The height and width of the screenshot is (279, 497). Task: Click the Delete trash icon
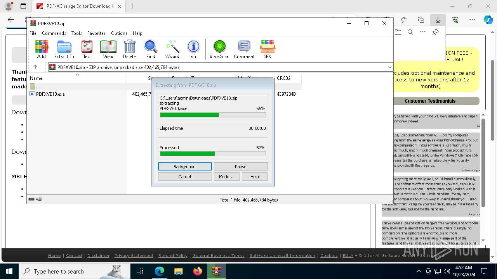tap(129, 49)
